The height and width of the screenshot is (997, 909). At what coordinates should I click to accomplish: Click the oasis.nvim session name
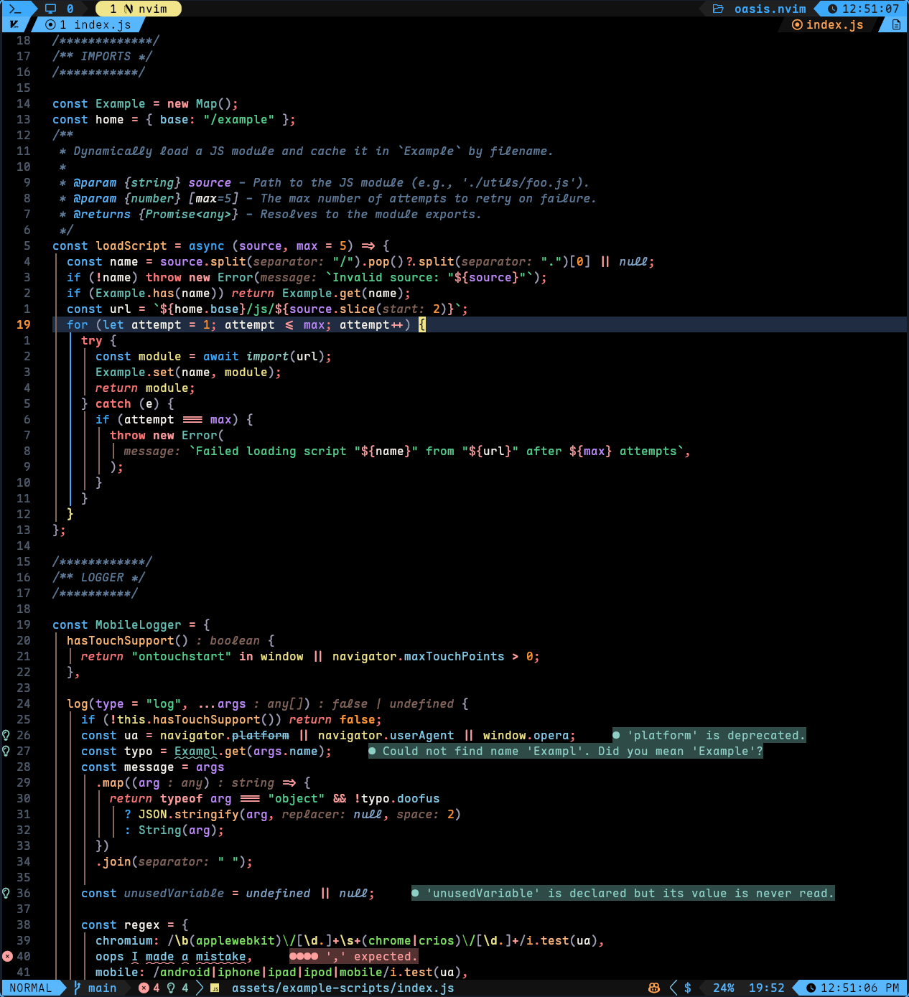[x=770, y=9]
